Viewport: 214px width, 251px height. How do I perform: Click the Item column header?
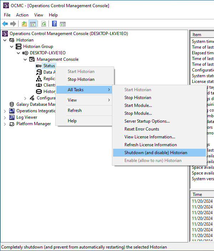click(202, 35)
